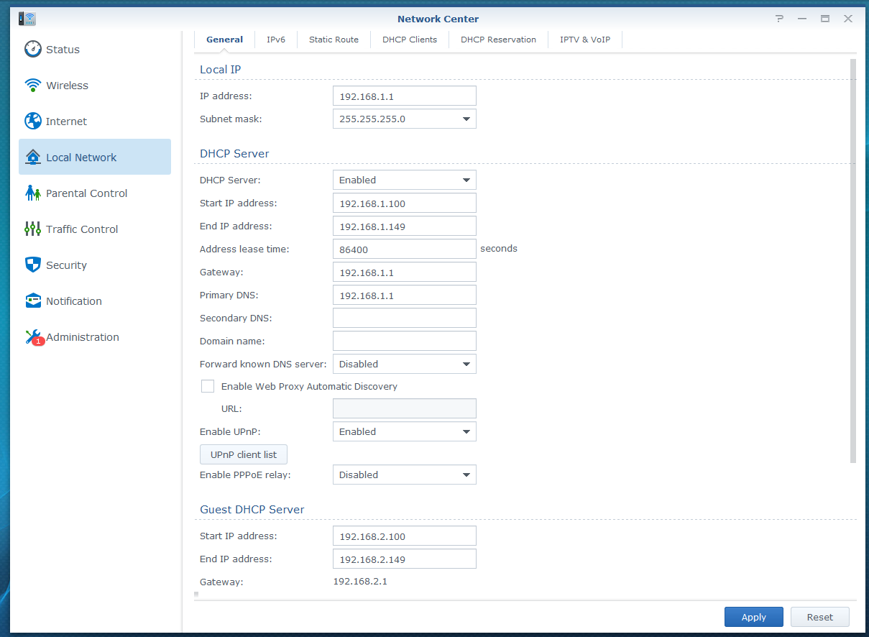The image size is (869, 637).
Task: Click the Administration tools icon with badge
Action: tap(33, 337)
